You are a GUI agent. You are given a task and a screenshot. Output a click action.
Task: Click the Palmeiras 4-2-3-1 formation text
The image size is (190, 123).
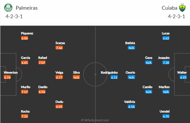[x=14, y=16]
